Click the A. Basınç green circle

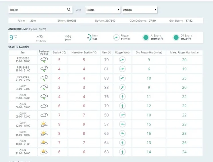click(x=145, y=38)
